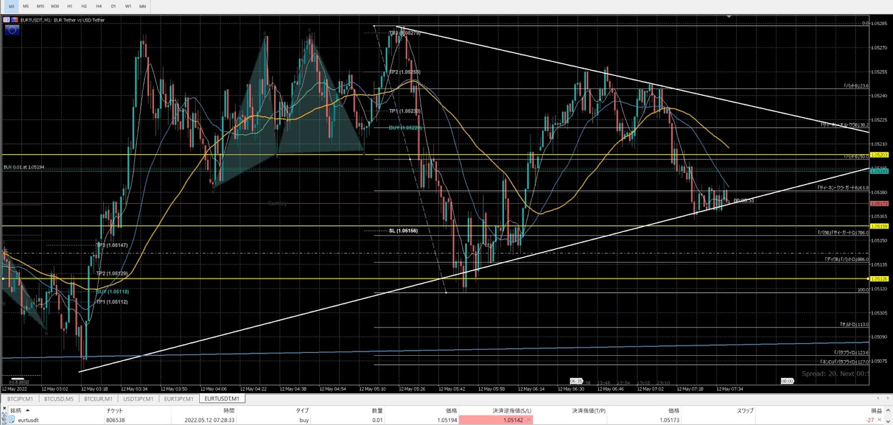
Task: Switch chart to M5 timeframe
Action: [x=26, y=6]
